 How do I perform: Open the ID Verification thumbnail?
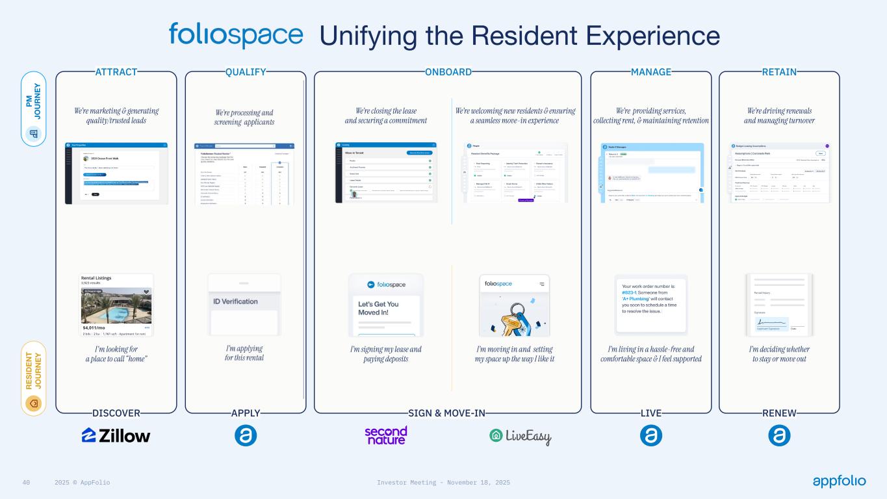(x=244, y=305)
